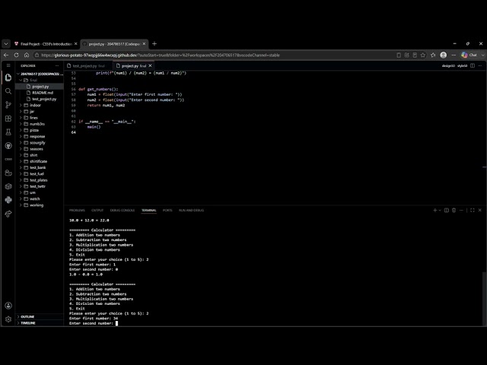Close the Final Project browser tab
The height and width of the screenshot is (365, 487).
[x=75, y=44]
